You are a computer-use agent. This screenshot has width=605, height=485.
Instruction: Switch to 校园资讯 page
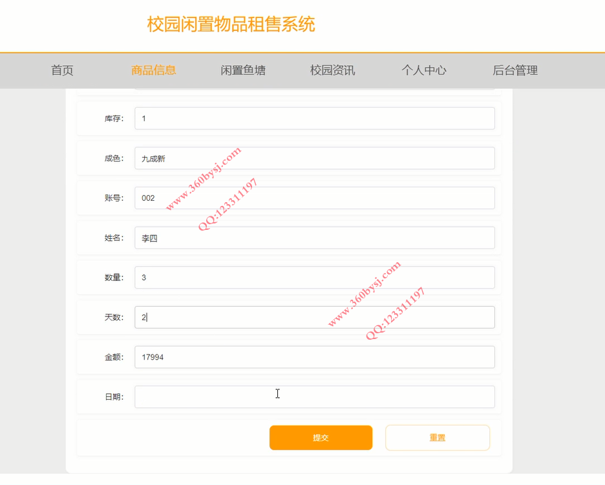[x=333, y=70]
